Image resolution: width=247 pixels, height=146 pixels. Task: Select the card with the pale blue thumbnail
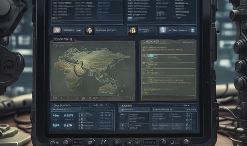click(x=178, y=30)
